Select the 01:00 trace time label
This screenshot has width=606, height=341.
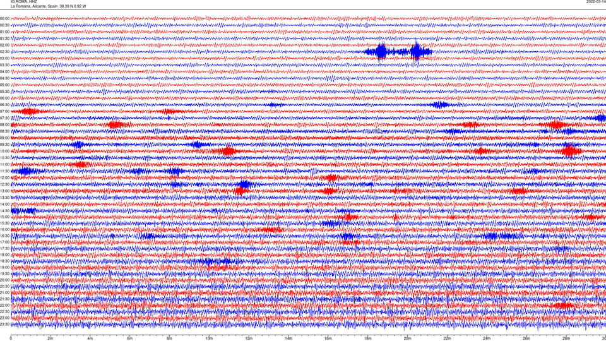[4, 32]
